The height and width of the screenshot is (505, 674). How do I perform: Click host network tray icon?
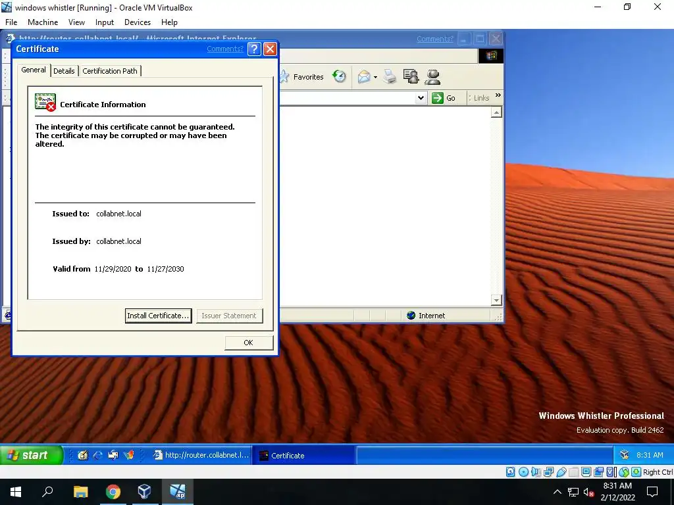point(573,492)
